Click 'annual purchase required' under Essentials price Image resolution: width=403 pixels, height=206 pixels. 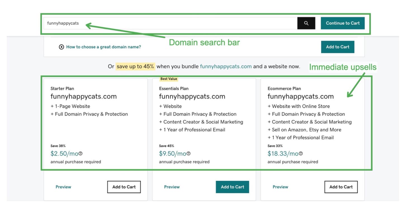(x=184, y=162)
